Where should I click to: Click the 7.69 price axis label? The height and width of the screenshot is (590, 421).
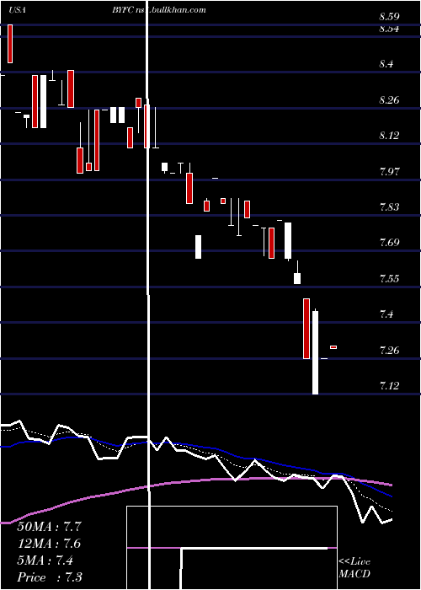(389, 243)
